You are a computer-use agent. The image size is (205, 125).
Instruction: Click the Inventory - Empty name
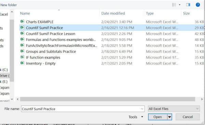click(x=41, y=63)
